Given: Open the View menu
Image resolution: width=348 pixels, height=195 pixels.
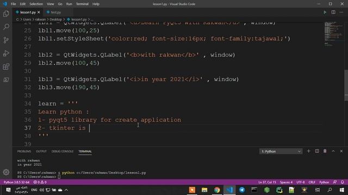Looking at the screenshot, I should click(51, 4).
